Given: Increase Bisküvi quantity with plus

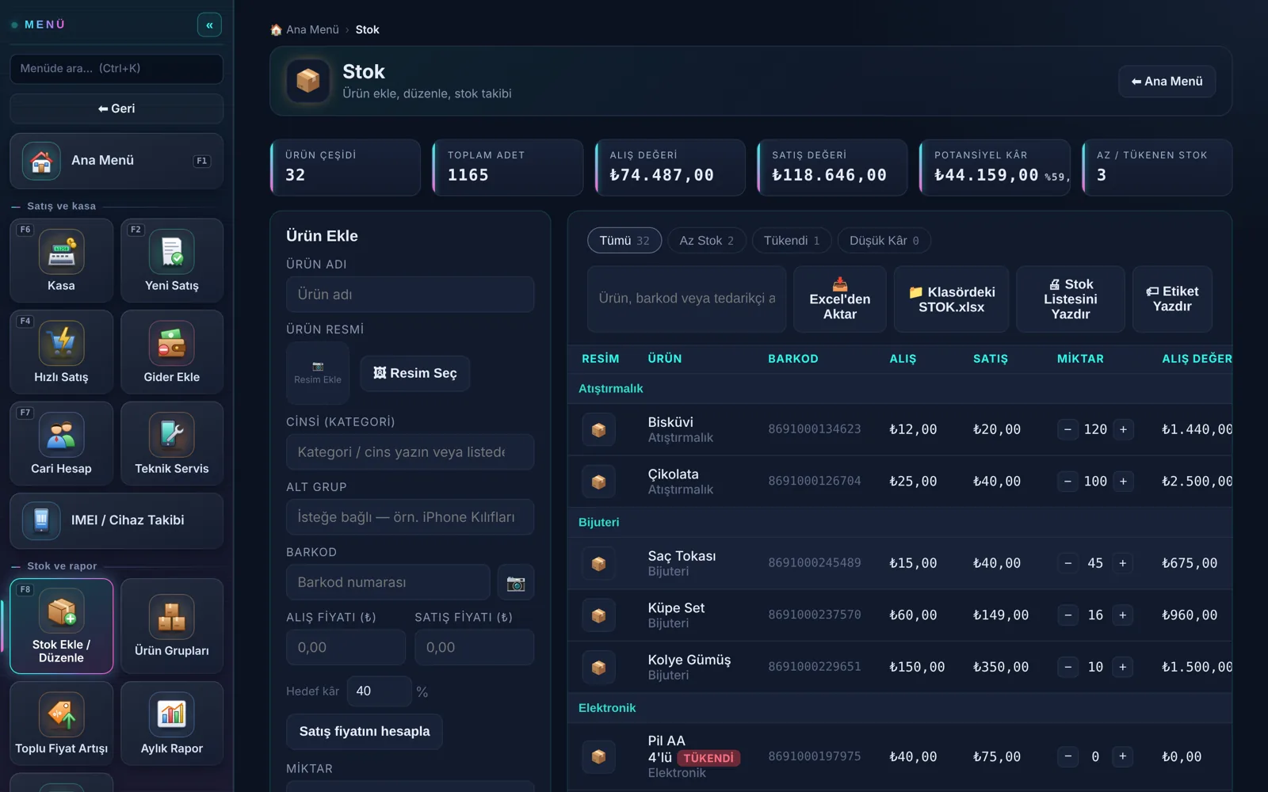Looking at the screenshot, I should tap(1123, 429).
